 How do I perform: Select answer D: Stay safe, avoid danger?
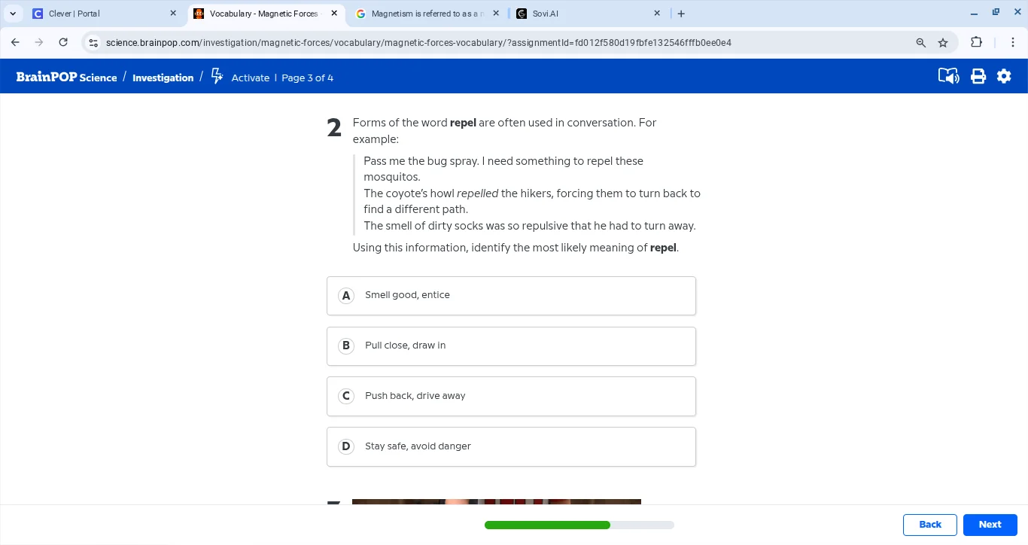[511, 446]
